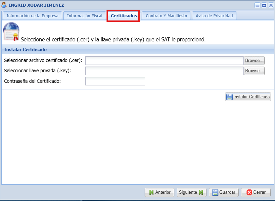Image resolution: width=275 pixels, height=201 pixels.
Task: Maximize the dialog window
Action: (x=264, y=5)
